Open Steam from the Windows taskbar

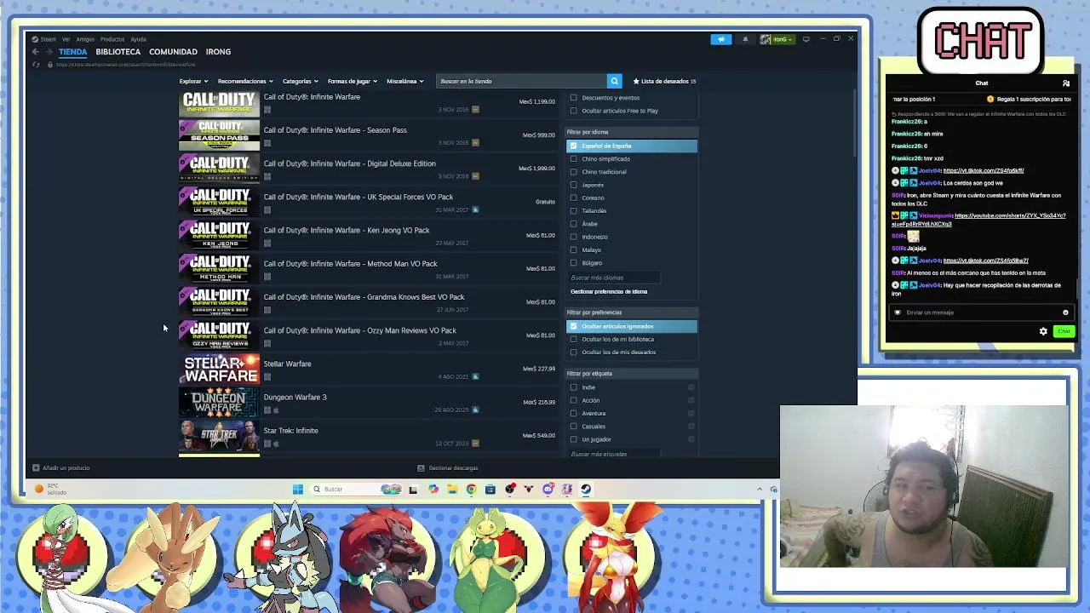click(x=586, y=489)
